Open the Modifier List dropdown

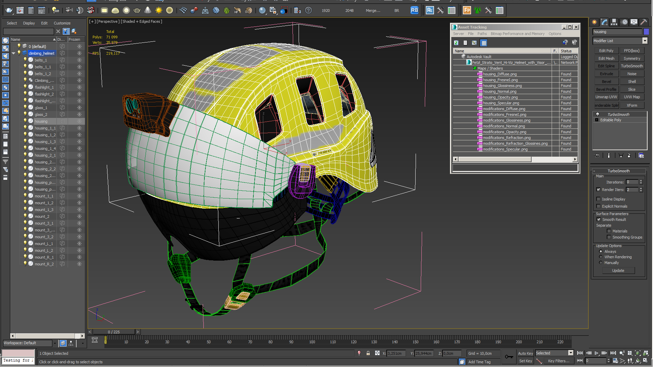click(x=644, y=41)
